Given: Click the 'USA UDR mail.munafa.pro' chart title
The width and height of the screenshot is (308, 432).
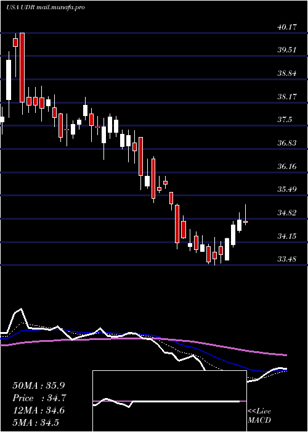Looking at the screenshot, I should pos(46,7).
